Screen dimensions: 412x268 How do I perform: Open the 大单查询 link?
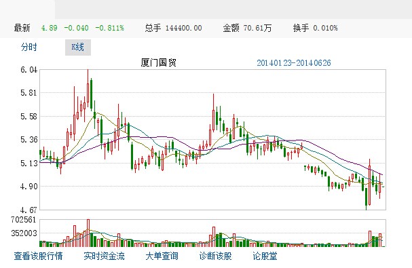(x=162, y=256)
